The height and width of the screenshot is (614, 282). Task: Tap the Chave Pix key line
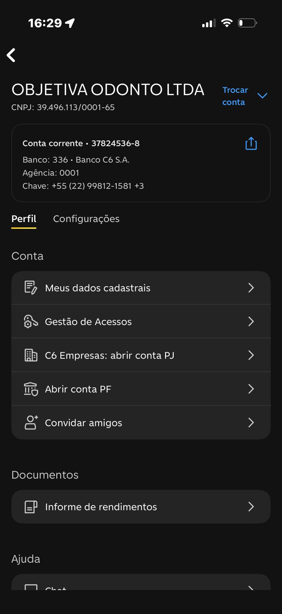click(x=83, y=186)
